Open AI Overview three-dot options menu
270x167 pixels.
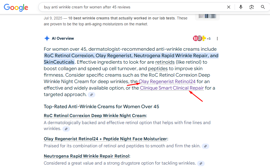[x=217, y=39]
